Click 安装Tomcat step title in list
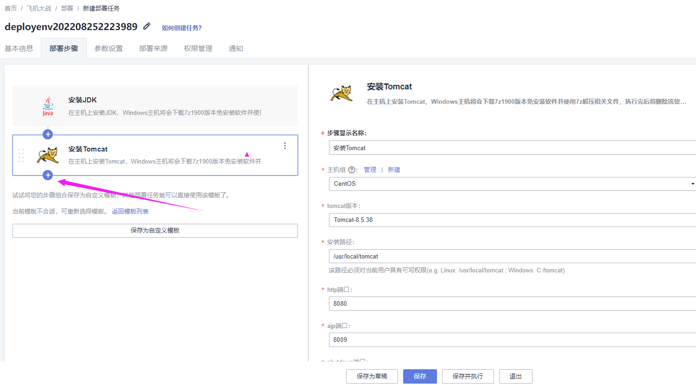This screenshot has width=696, height=385. pyautogui.click(x=88, y=149)
